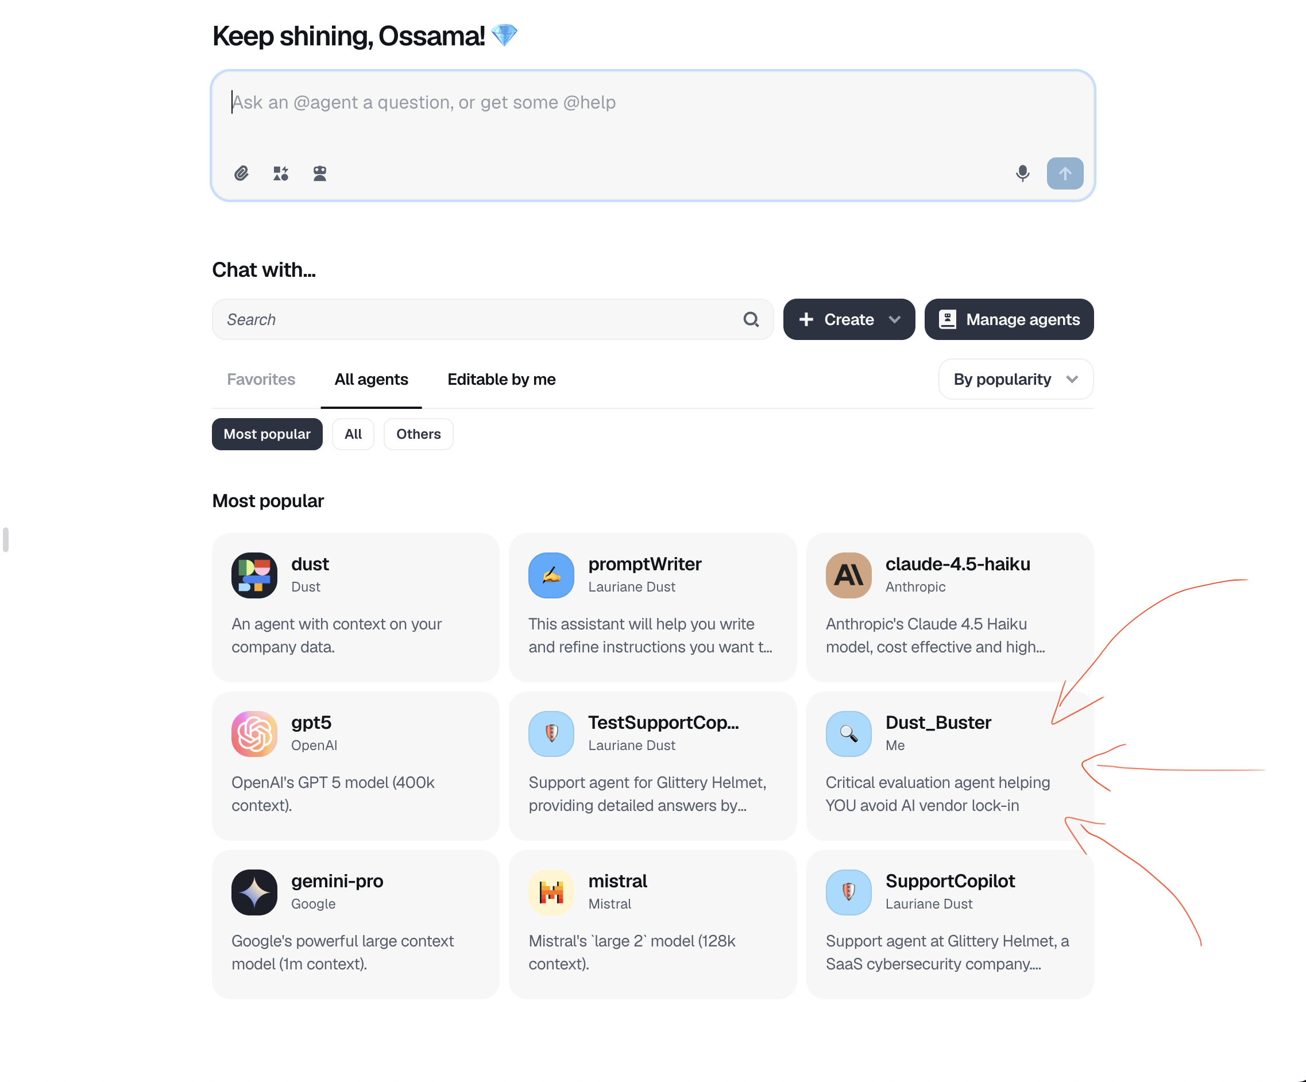This screenshot has width=1306, height=1082.
Task: Expand the Create button dropdown arrow
Action: [x=894, y=319]
